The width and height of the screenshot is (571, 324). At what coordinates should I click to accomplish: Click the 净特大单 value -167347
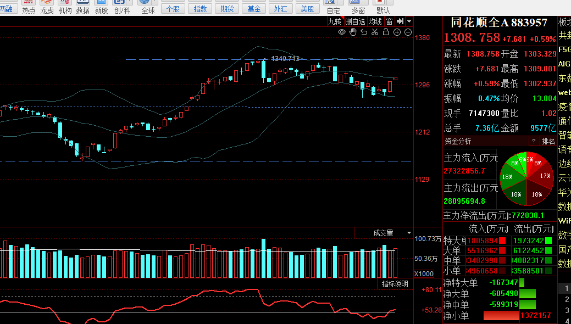click(504, 282)
